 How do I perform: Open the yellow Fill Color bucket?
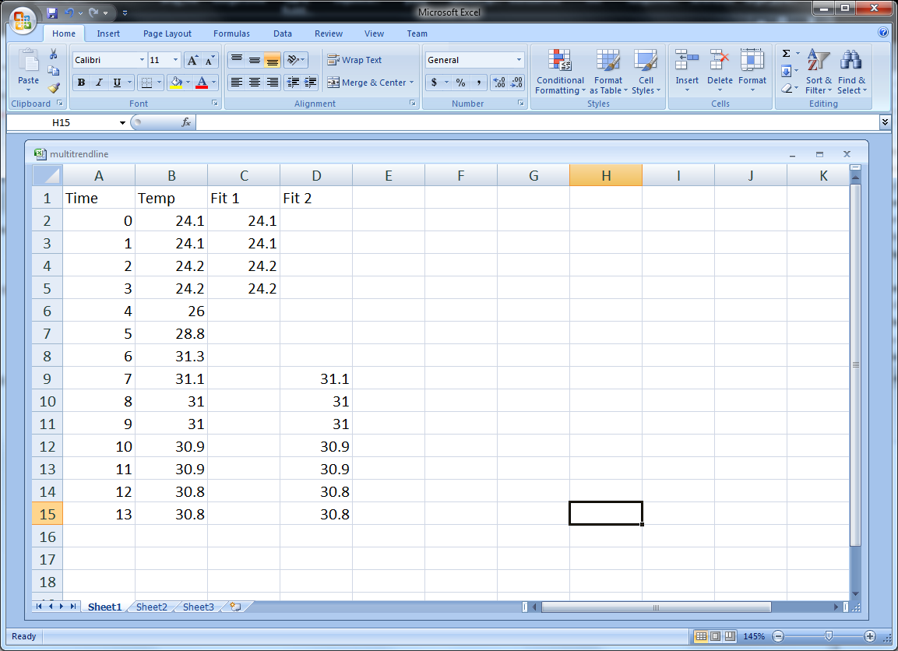(176, 83)
